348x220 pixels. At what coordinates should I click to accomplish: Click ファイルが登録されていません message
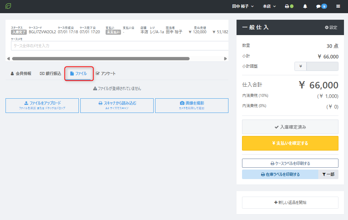click(x=117, y=88)
